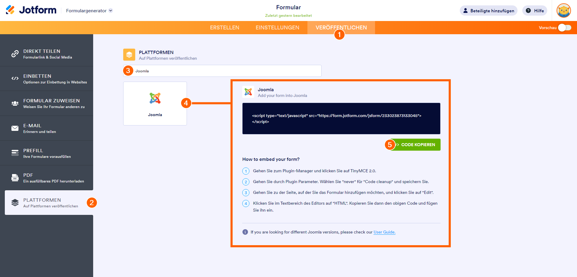This screenshot has height=277, width=577.
Task: Click the Prefill form icon
Action: pyautogui.click(x=15, y=153)
